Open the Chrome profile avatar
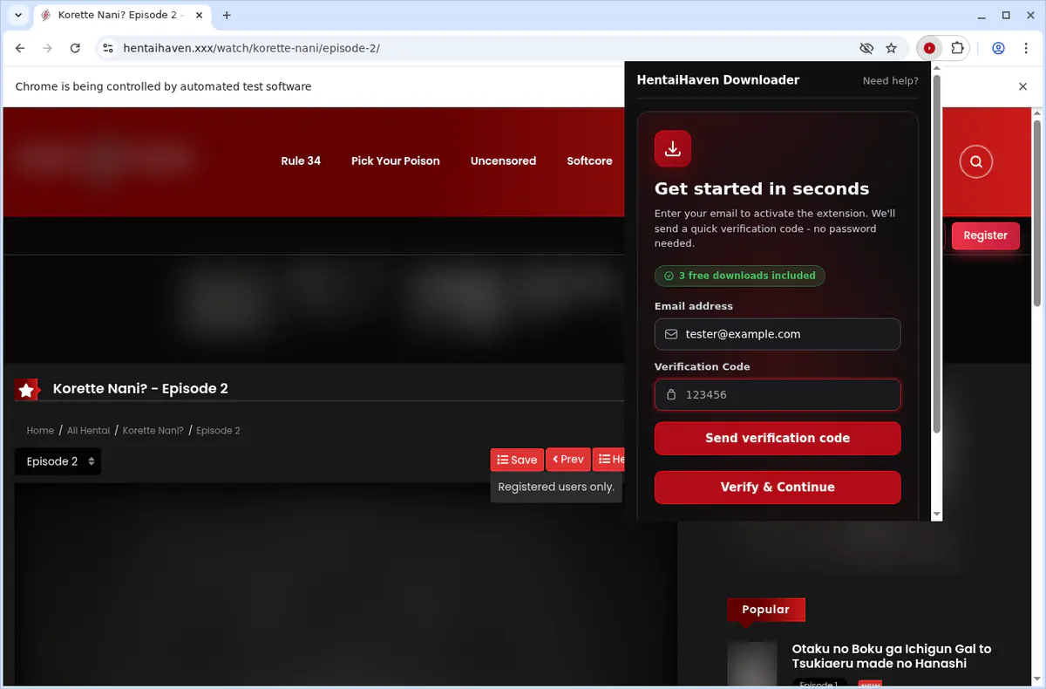This screenshot has height=689, width=1046. 998,49
